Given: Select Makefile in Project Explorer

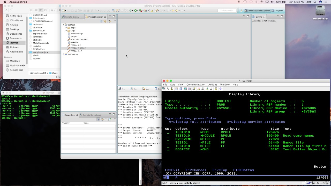Looking at the screenshot, I should (74, 42).
